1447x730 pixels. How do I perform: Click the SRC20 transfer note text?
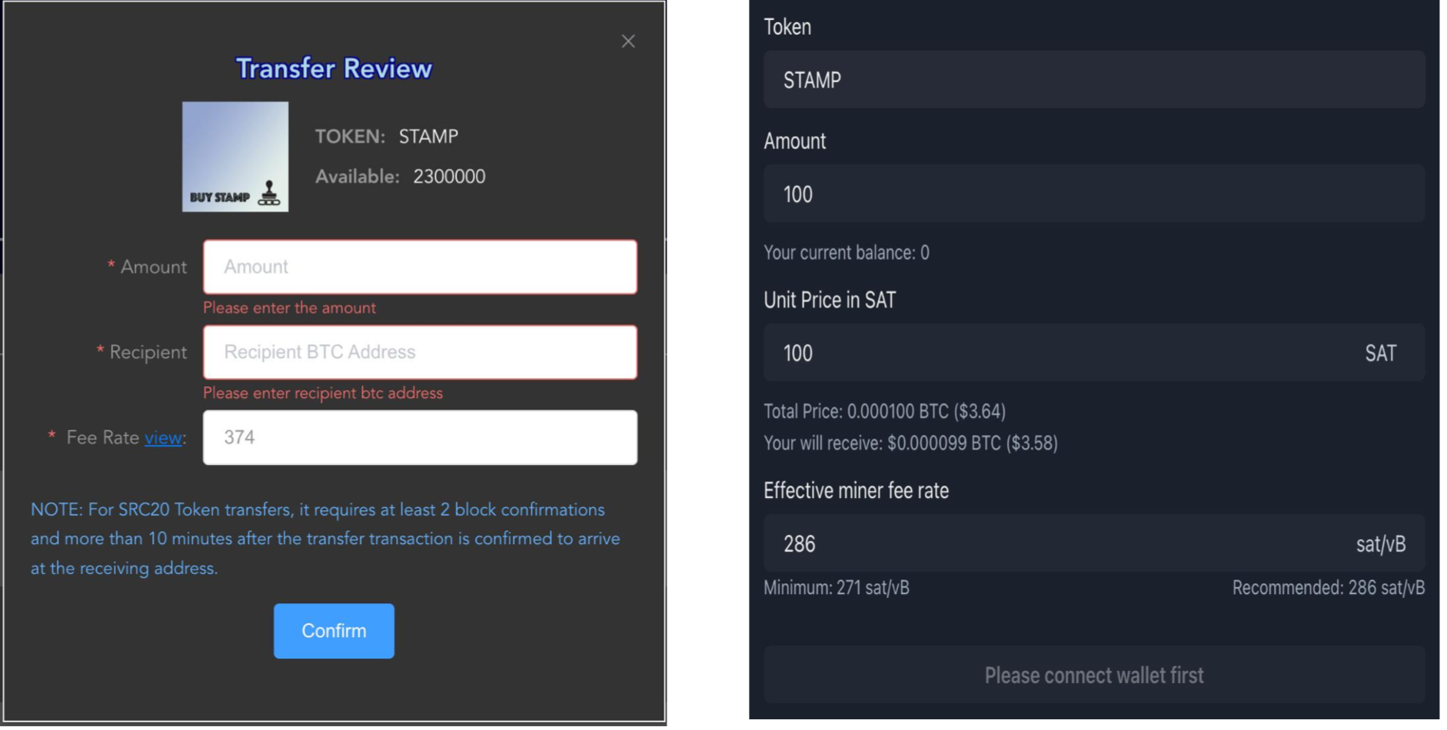pyautogui.click(x=324, y=539)
